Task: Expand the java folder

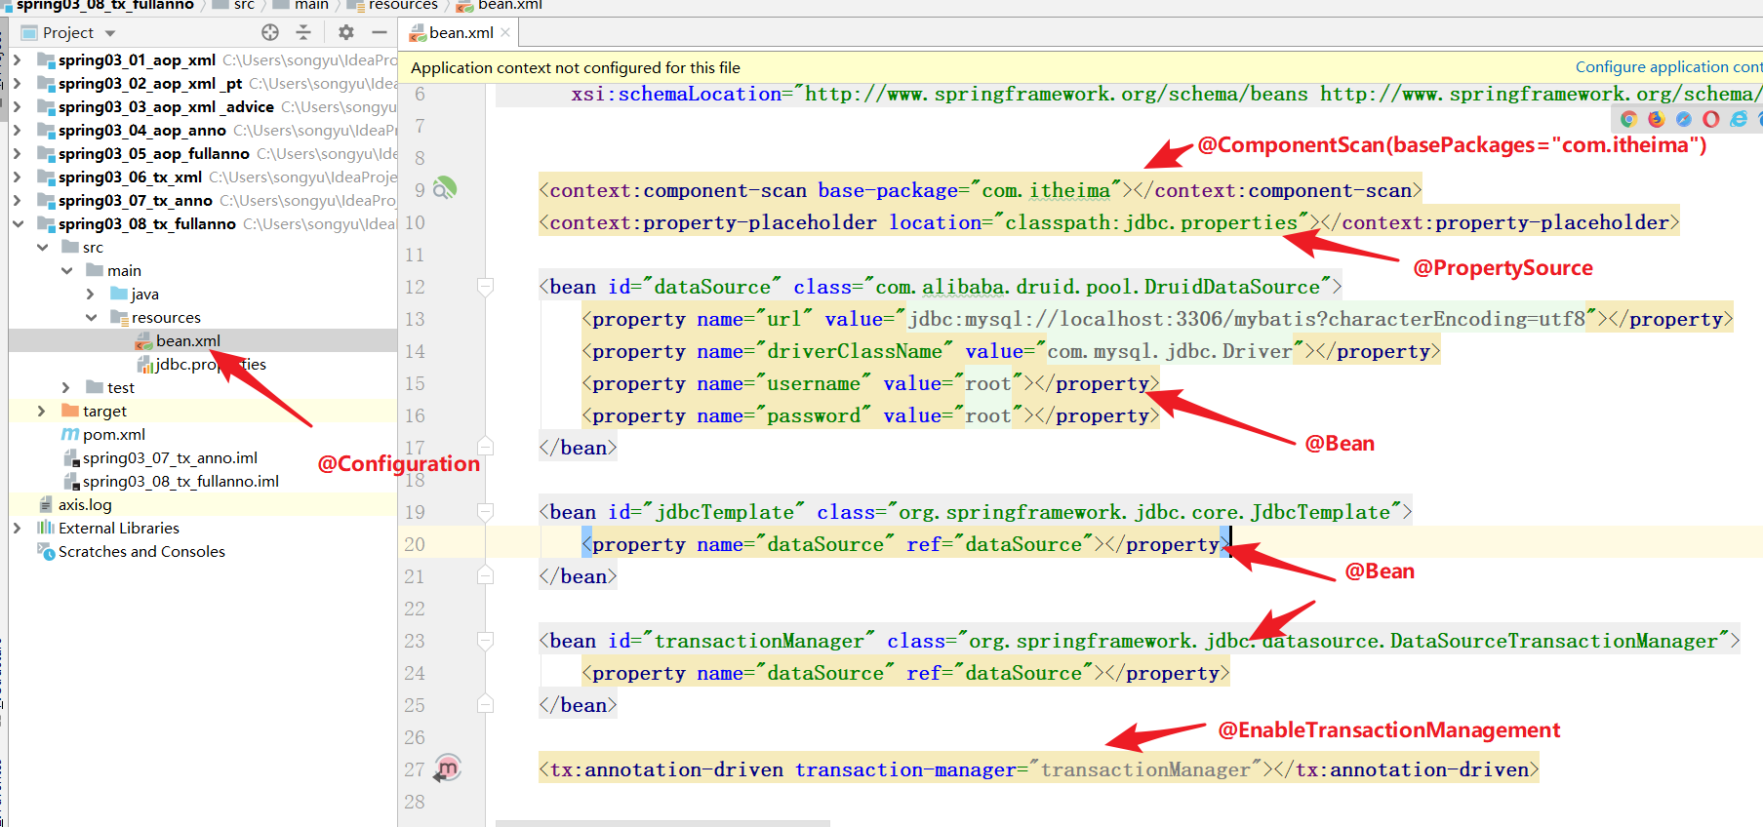Action: (x=91, y=294)
